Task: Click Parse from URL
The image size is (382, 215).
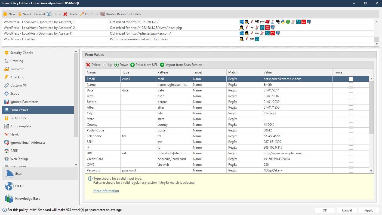Action: (x=144, y=65)
